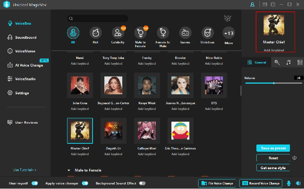Adjust the Volume slider
The height and width of the screenshot is (189, 304).
pyautogui.click(x=274, y=83)
